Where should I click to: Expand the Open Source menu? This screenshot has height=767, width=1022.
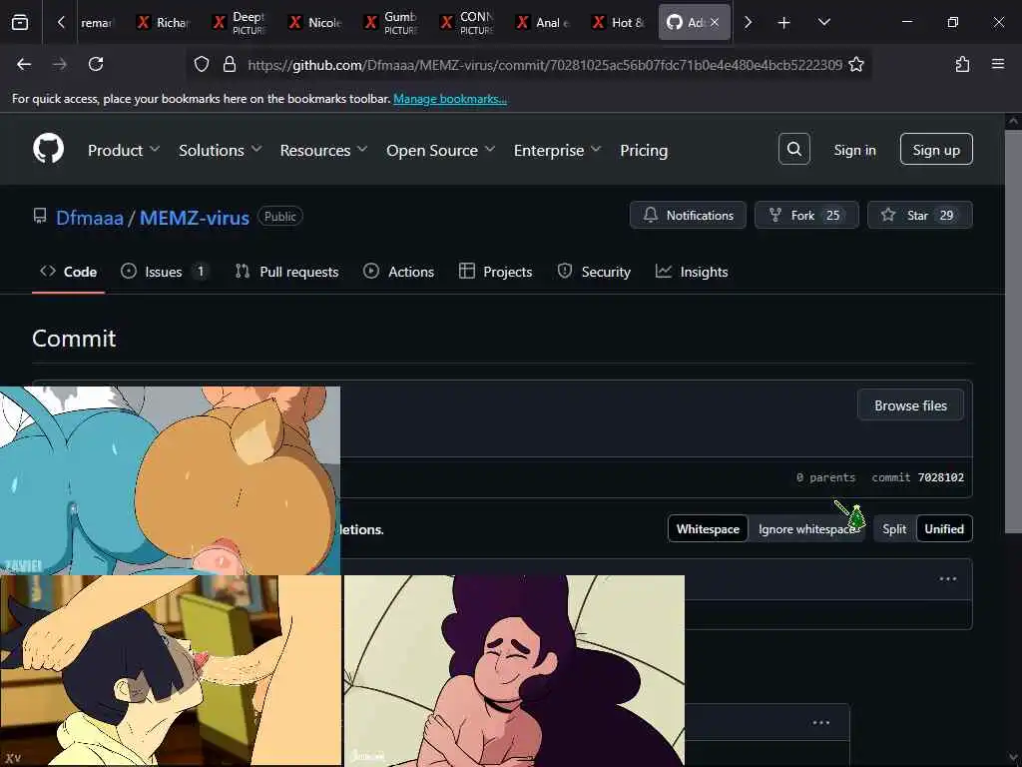(x=440, y=150)
